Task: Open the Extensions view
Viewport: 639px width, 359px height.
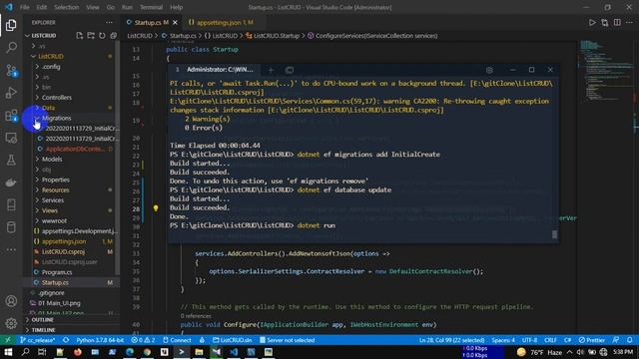Action: [x=11, y=116]
